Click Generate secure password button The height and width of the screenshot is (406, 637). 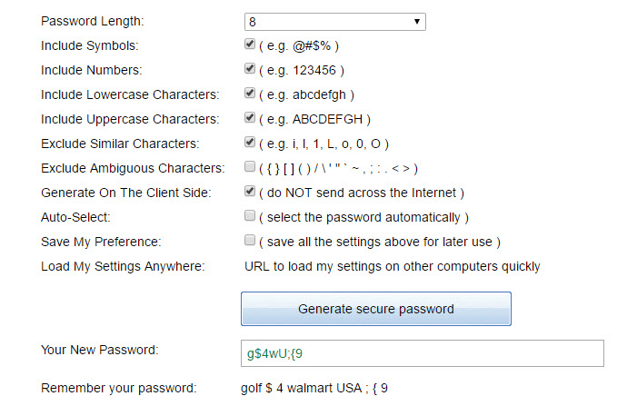[375, 309]
